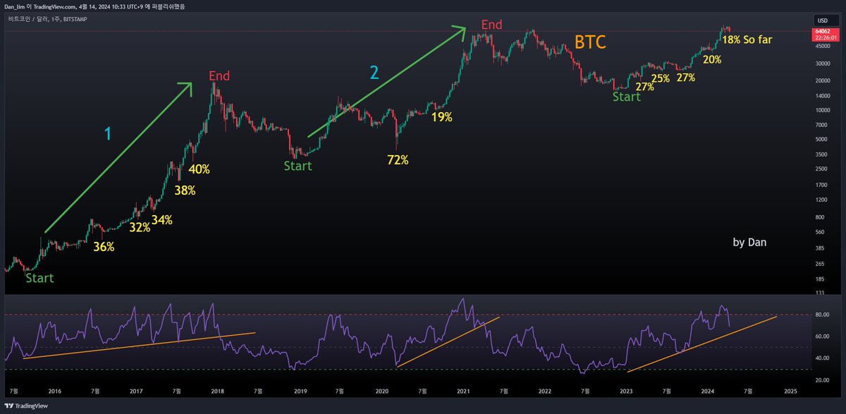Click the 2022 label on the time axis
This screenshot has height=414, width=846.
coord(545,390)
